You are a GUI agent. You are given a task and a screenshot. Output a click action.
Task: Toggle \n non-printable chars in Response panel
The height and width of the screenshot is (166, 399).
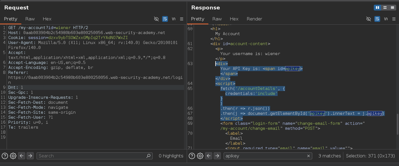pos(386,19)
